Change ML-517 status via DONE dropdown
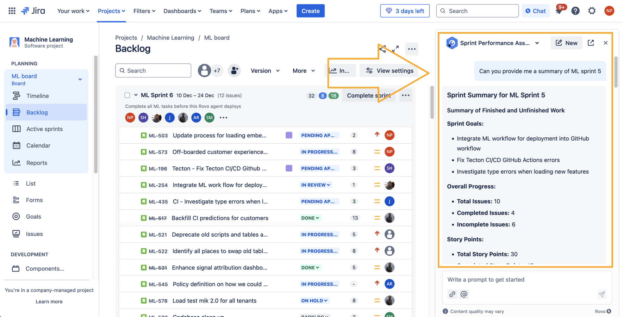This screenshot has height=317, width=623. pos(310,218)
